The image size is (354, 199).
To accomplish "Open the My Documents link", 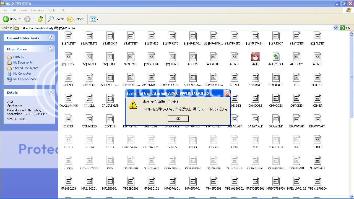I will click(23, 62).
